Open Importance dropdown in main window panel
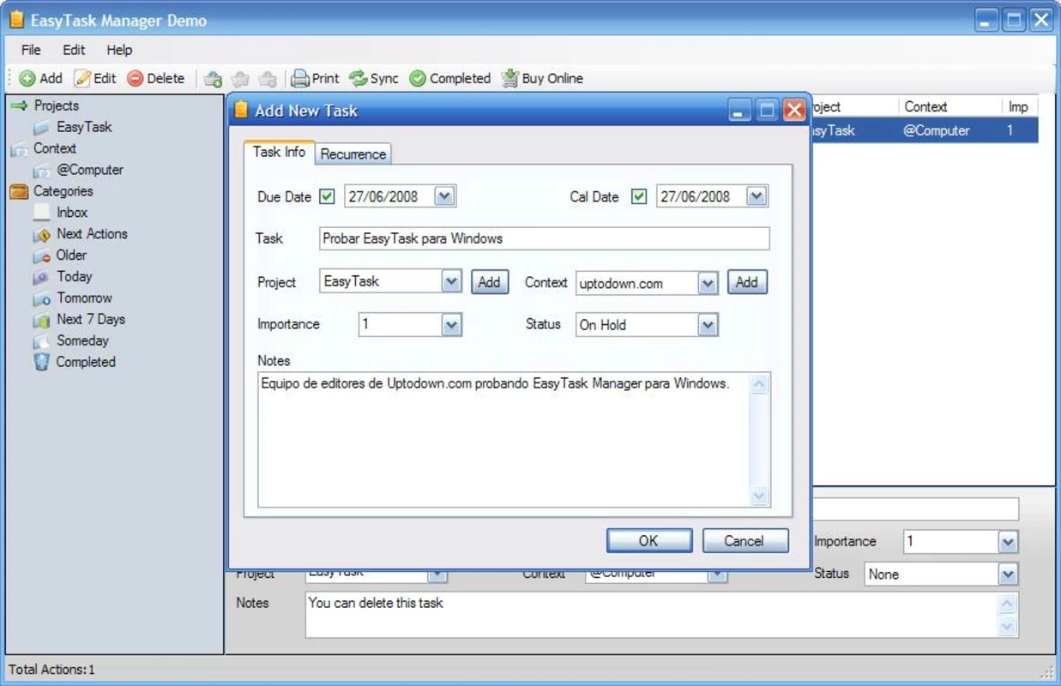Image resolution: width=1061 pixels, height=686 pixels. [x=1009, y=542]
